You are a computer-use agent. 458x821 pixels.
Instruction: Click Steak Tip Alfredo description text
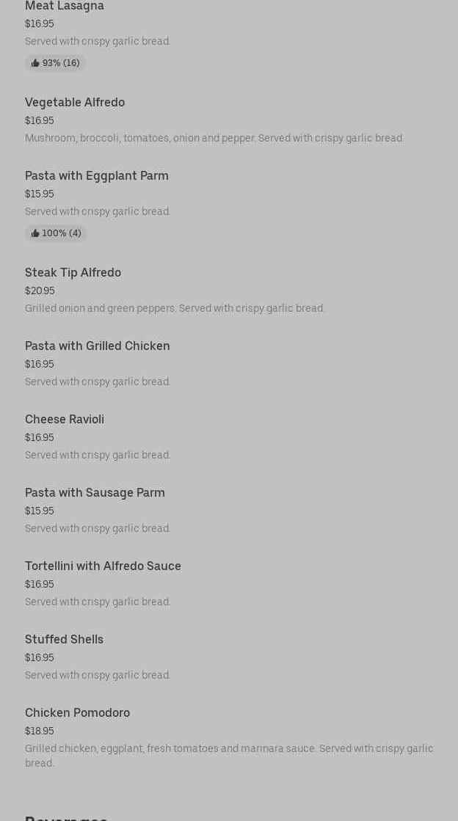pyautogui.click(x=175, y=309)
